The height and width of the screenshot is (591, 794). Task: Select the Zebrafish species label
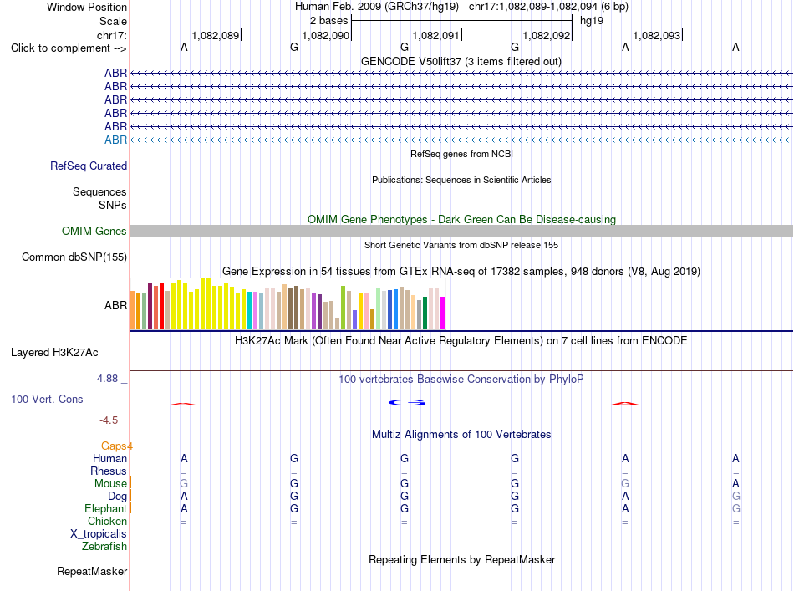[104, 547]
